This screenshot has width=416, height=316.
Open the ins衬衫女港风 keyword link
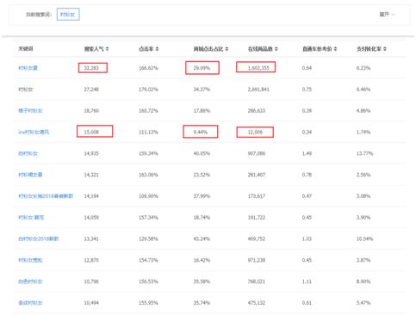point(34,132)
